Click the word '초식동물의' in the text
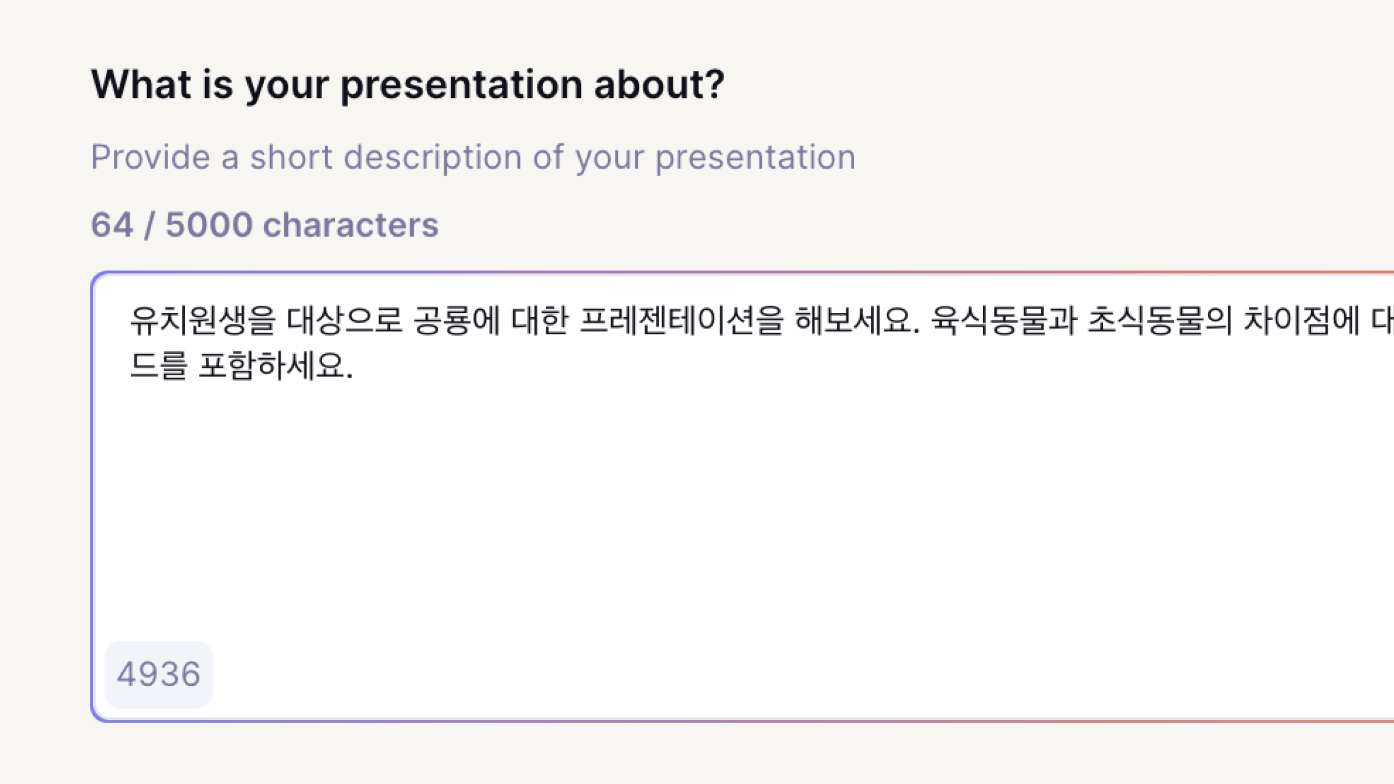Viewport: 1394px width, 784px height. click(x=1159, y=321)
